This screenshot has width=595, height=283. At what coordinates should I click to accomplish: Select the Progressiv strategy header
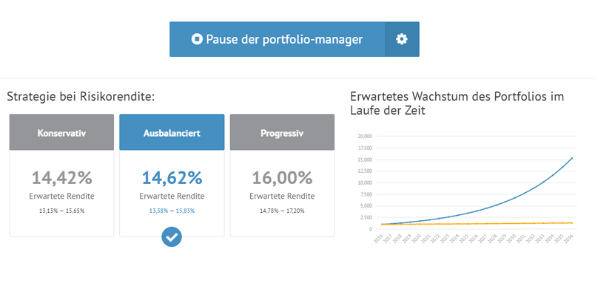tap(282, 132)
